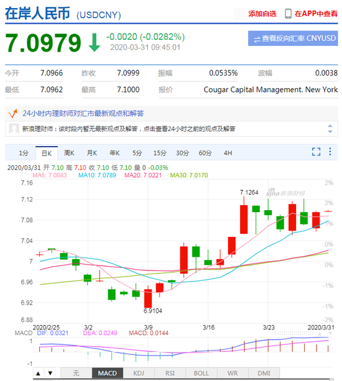Click 查看反向汇率 CNYUSD button
Screen dimensions: 342x381
pyautogui.click(x=293, y=38)
